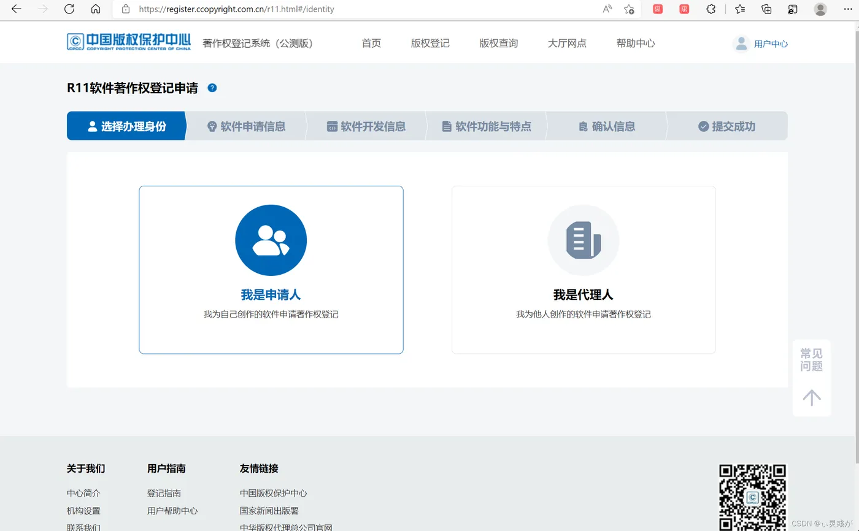This screenshot has width=859, height=531.
Task: Open the favorites list icon
Action: pos(740,9)
